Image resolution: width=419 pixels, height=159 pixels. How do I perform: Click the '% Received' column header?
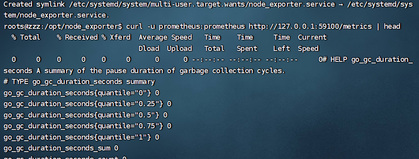tap(77, 37)
